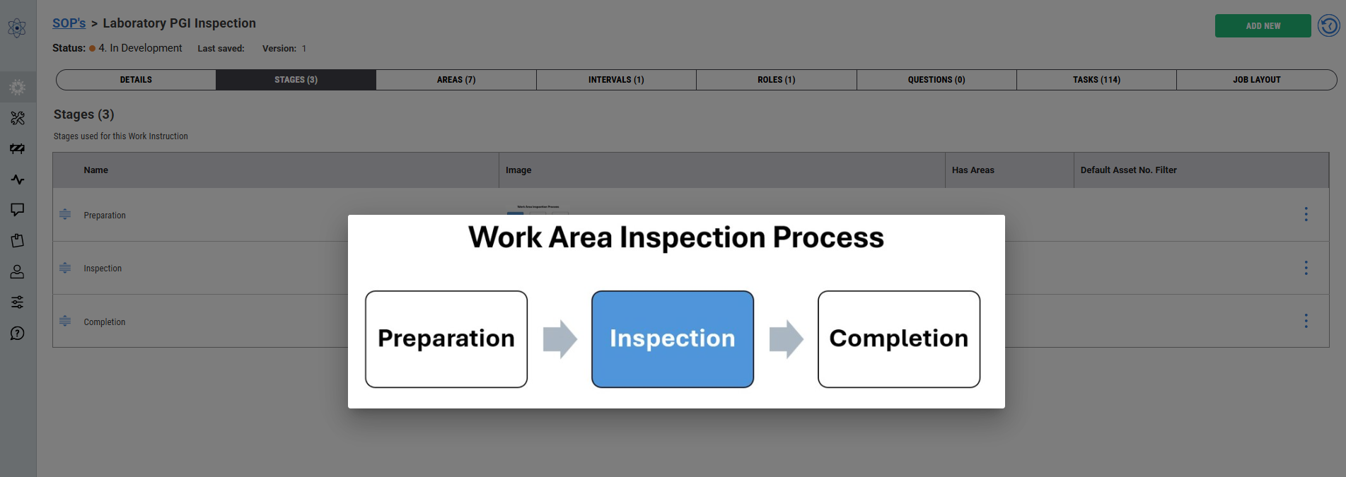This screenshot has width=1346, height=477.
Task: Select the Areas (7) tab
Action: coord(456,80)
